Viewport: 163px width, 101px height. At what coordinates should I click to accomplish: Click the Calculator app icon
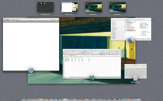135,78
